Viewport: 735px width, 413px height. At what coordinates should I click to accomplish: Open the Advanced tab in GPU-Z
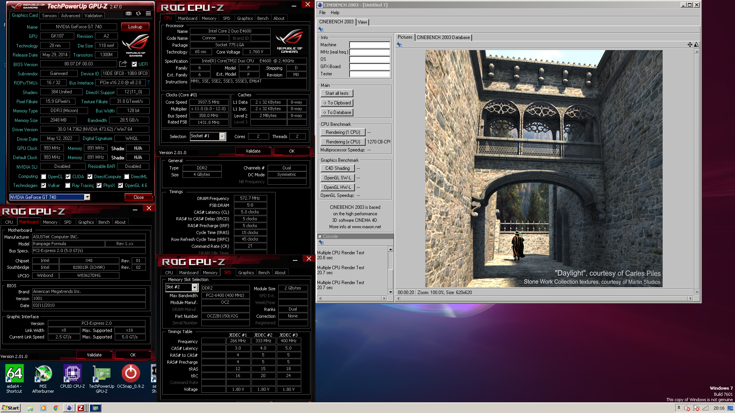pyautogui.click(x=70, y=16)
